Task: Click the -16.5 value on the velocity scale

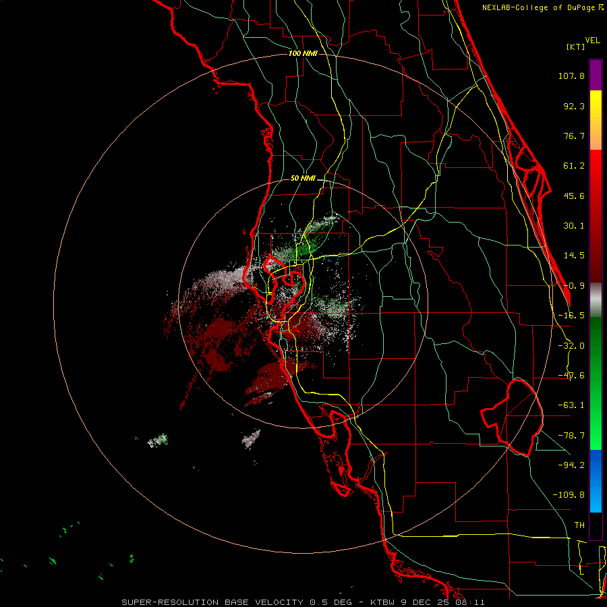Action: pos(571,316)
